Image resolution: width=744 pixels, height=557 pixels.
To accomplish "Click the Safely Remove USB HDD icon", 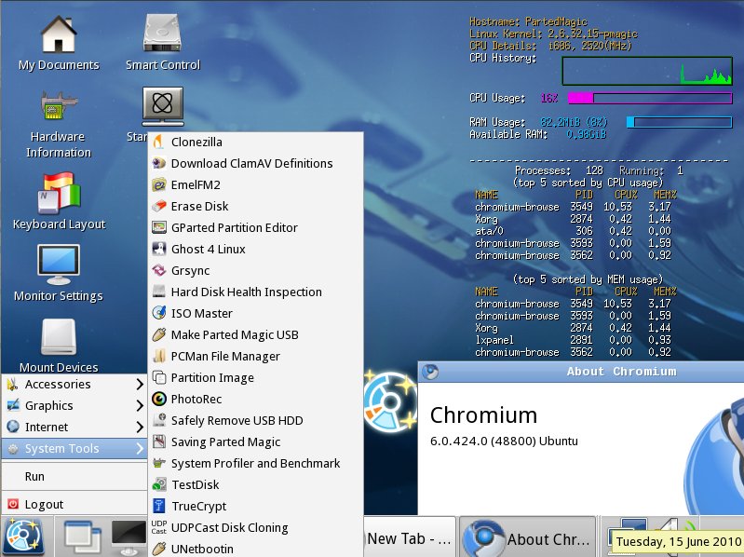I will [x=159, y=420].
